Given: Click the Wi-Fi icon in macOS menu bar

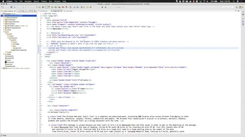Looking at the screenshot, I should (x=204, y=1).
